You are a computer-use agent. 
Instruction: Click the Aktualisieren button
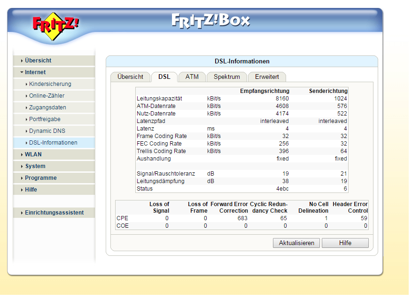pyautogui.click(x=296, y=243)
